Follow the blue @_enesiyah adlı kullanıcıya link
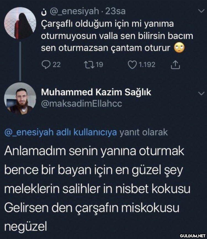Viewport: 207px width, 239px height. click(x=60, y=132)
